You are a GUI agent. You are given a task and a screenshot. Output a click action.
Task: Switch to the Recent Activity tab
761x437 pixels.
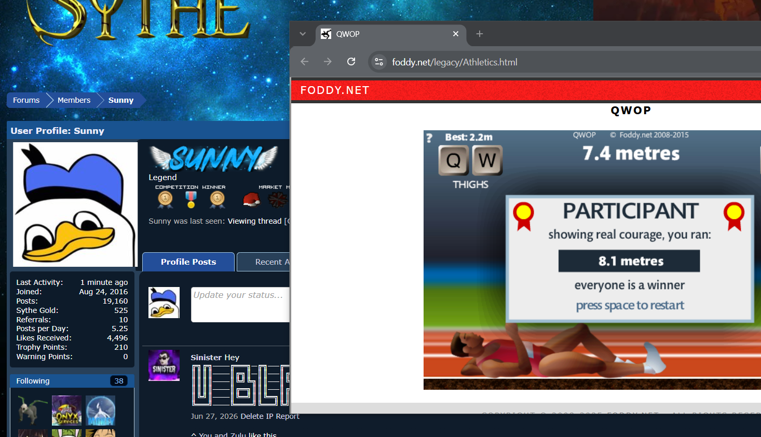click(x=264, y=262)
